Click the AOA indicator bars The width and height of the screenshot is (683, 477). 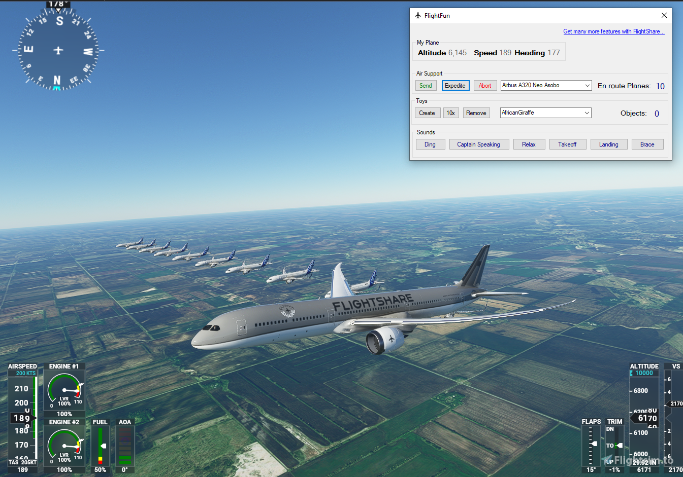[125, 446]
